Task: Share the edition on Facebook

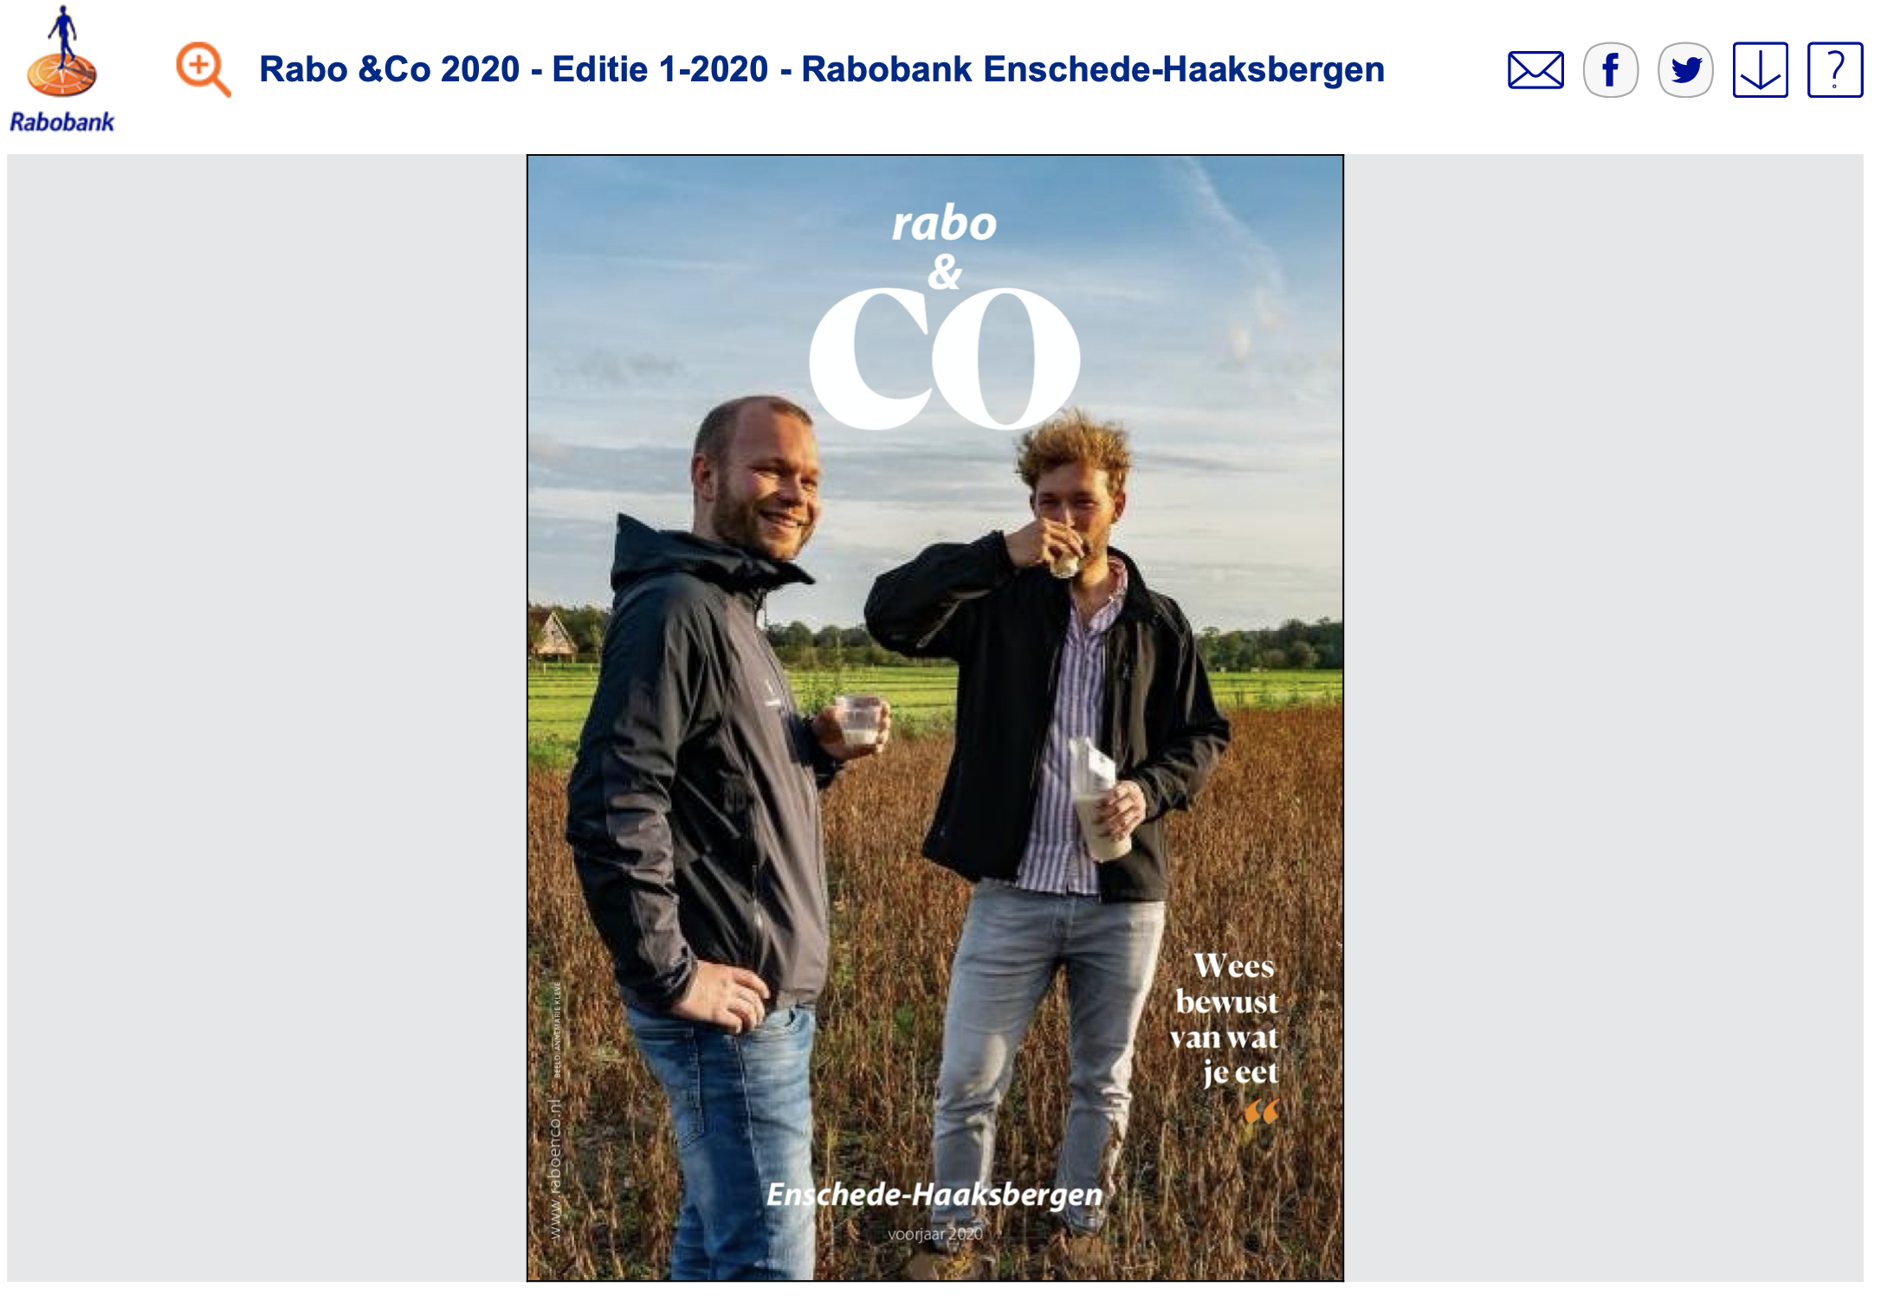Action: [x=1611, y=70]
